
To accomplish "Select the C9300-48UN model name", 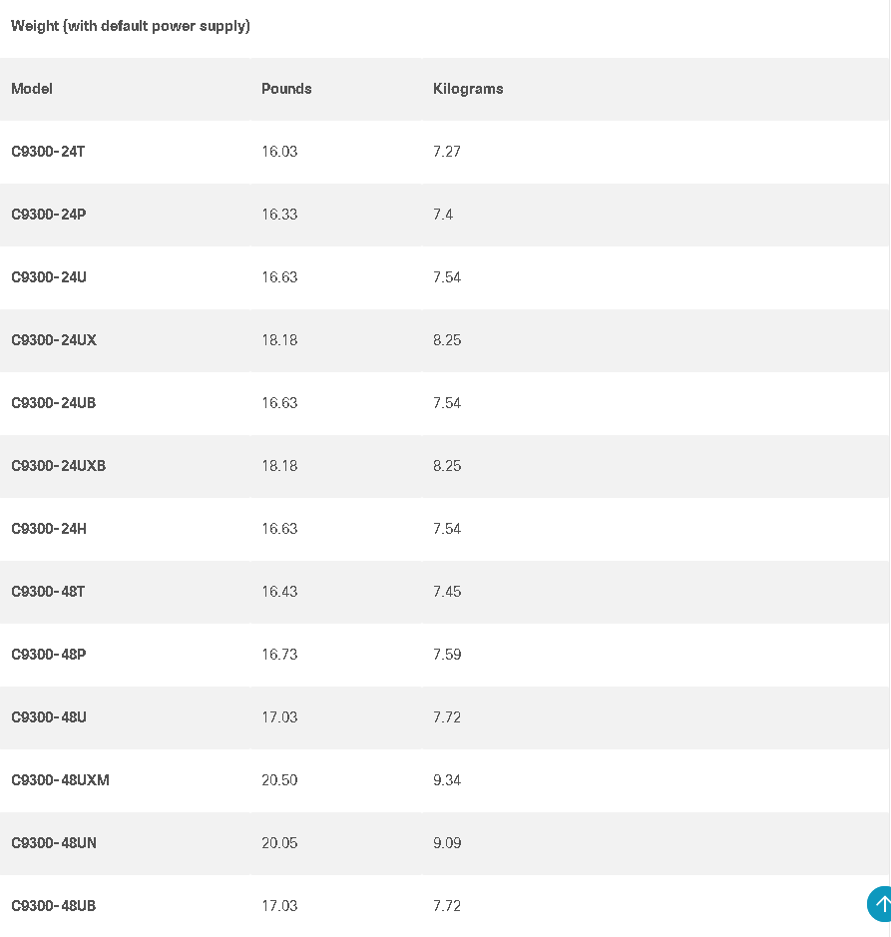I will (54, 843).
